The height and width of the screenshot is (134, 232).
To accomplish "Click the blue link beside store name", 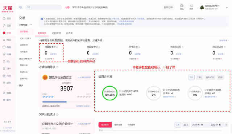I will [x=84, y=77].
